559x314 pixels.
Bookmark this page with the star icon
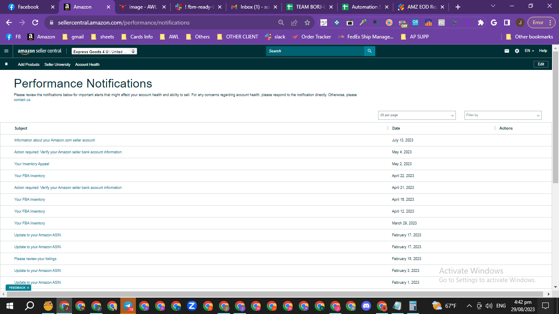click(x=307, y=22)
